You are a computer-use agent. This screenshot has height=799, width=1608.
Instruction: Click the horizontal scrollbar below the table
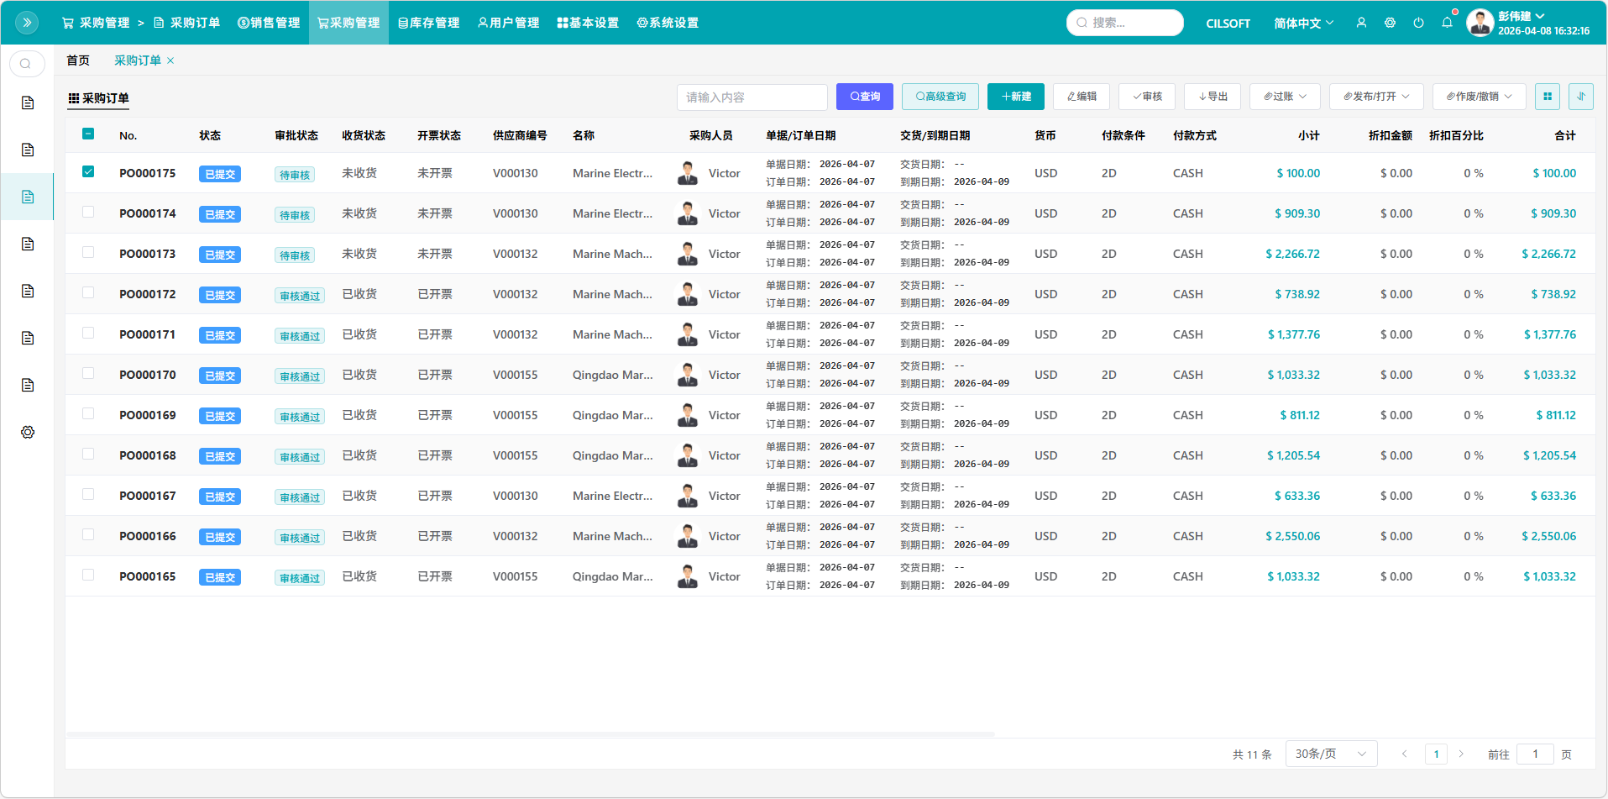pyautogui.click(x=531, y=734)
